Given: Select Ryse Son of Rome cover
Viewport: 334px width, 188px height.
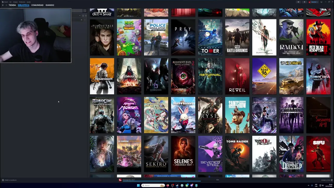Looking at the screenshot, I should [210, 115].
